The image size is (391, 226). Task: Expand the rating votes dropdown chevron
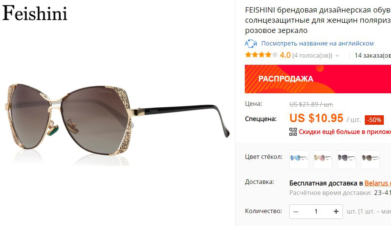click(x=337, y=56)
